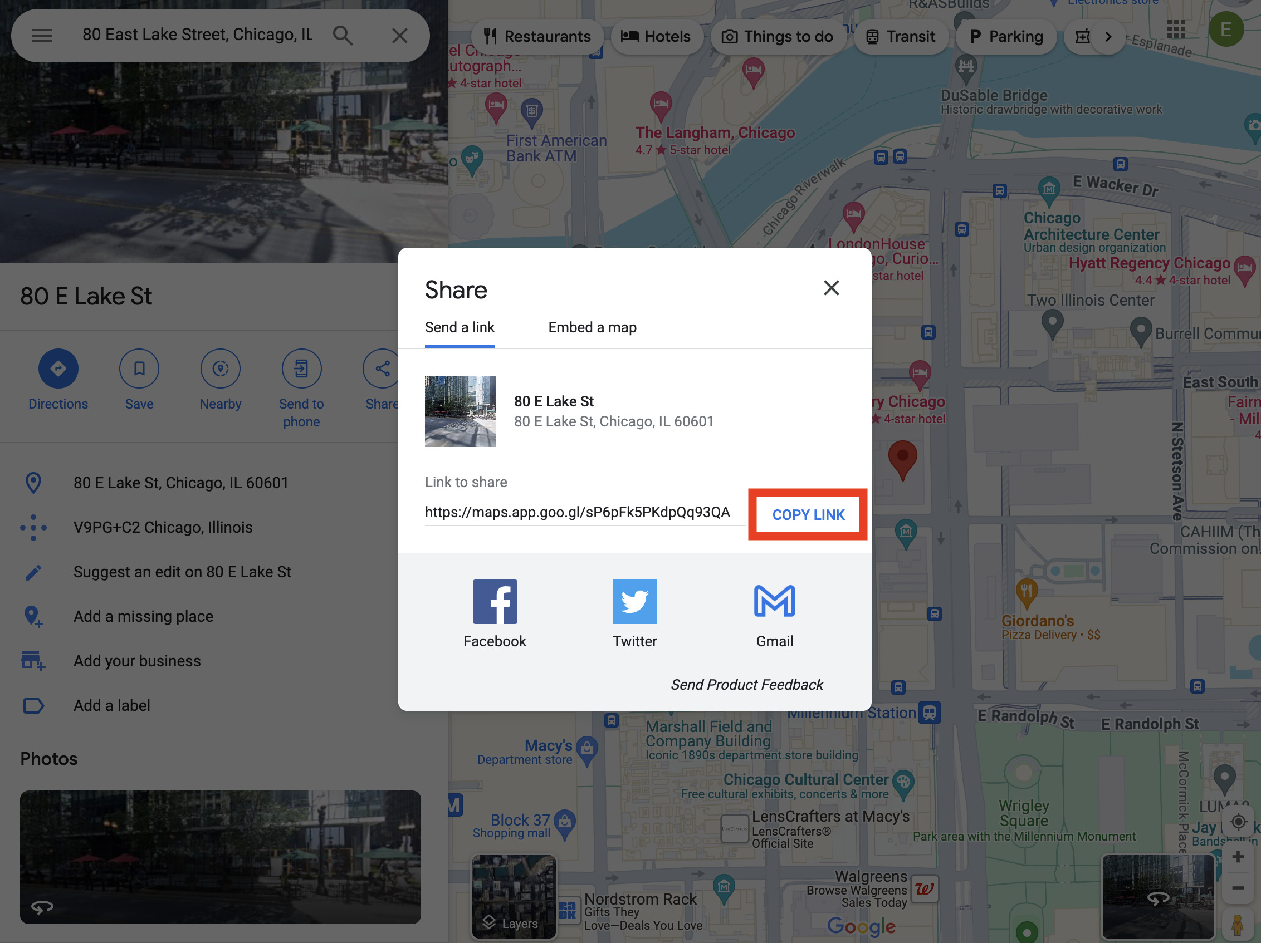Share via Twitter icon
The width and height of the screenshot is (1261, 943).
point(634,602)
